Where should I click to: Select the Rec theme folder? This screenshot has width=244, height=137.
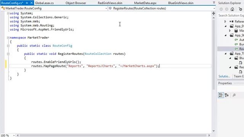239,67
